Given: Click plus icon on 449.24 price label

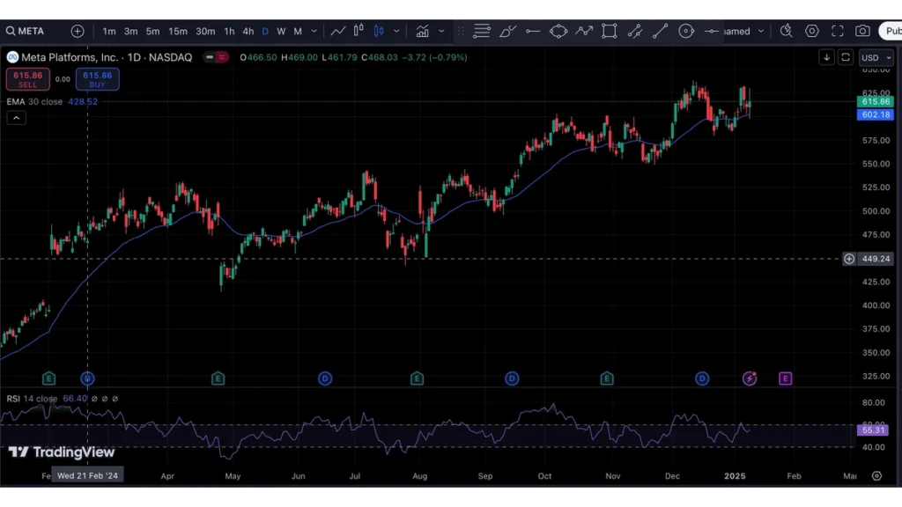Looking at the screenshot, I should tap(849, 260).
